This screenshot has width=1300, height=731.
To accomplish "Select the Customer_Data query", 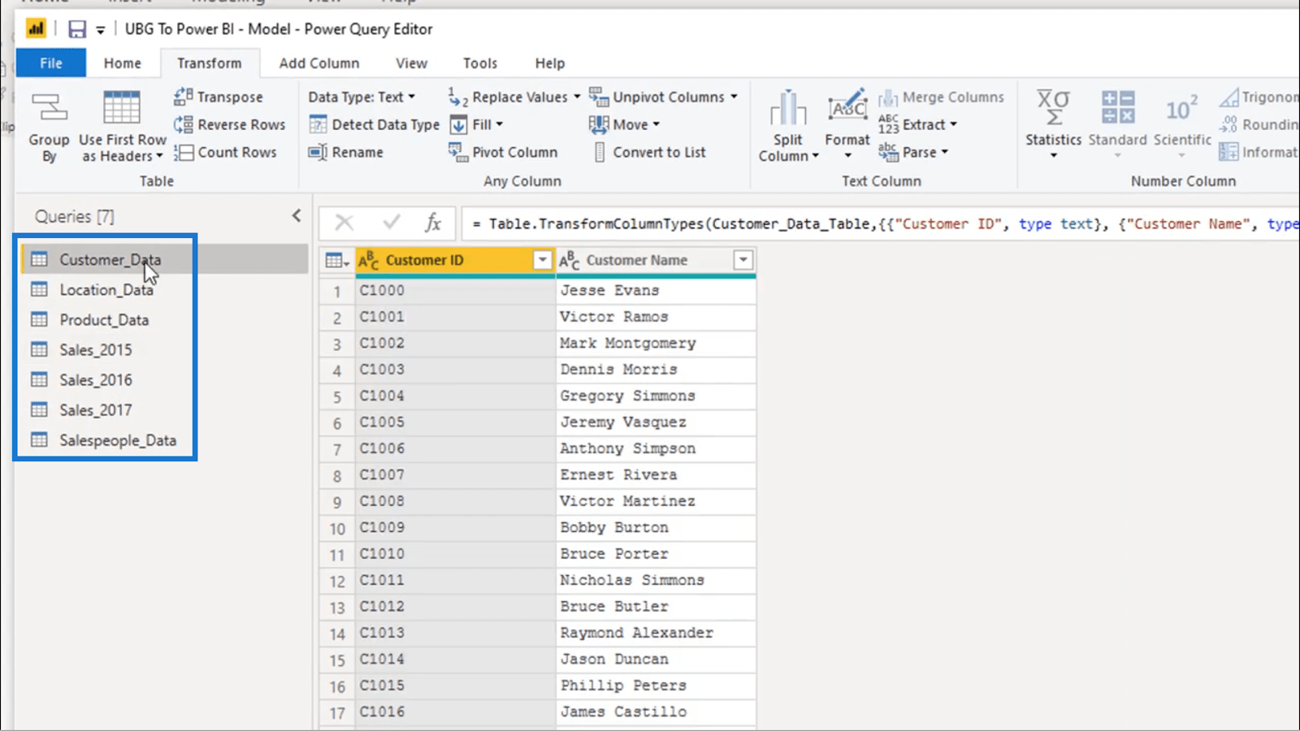I will 165,259.
